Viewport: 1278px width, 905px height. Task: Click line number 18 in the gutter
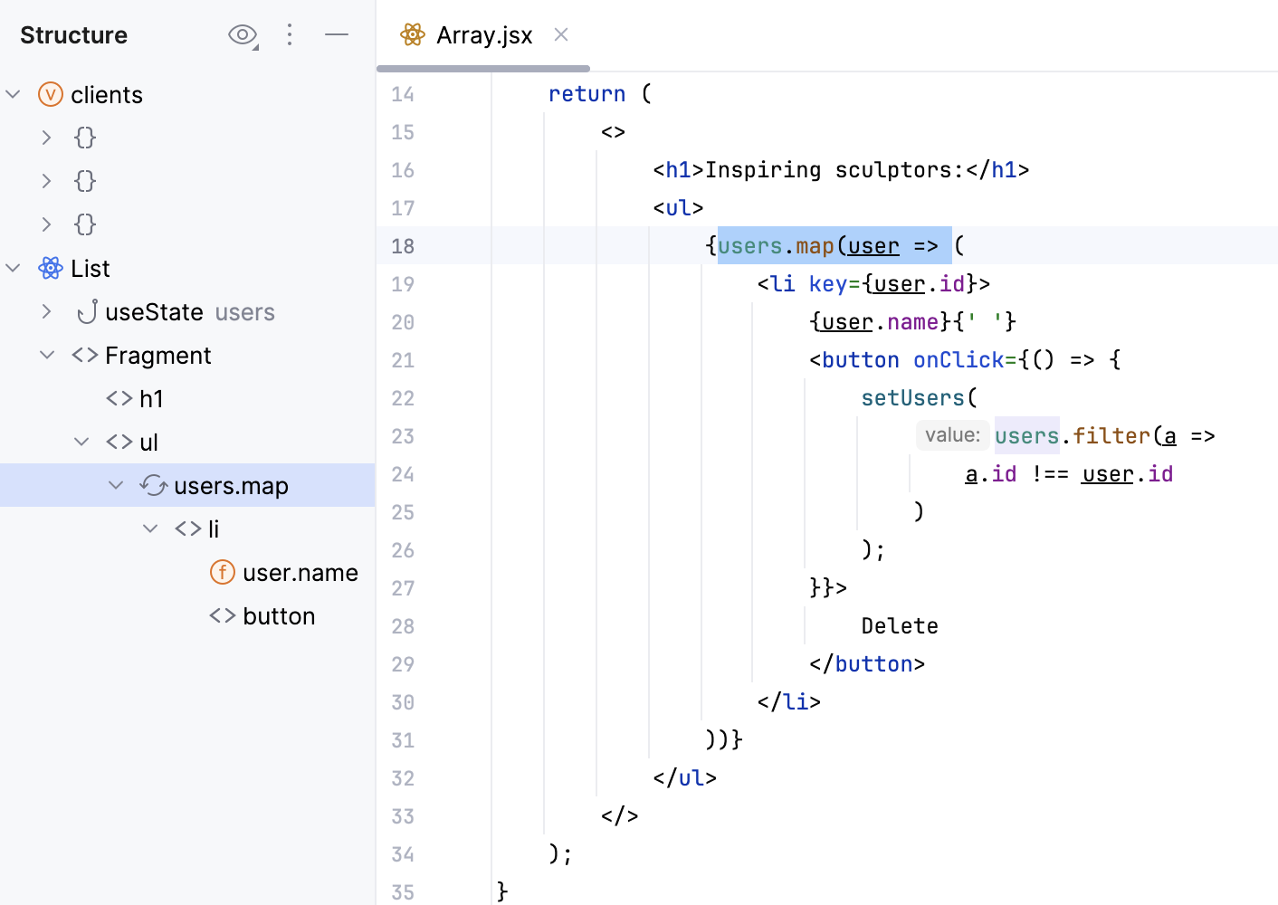click(x=403, y=245)
